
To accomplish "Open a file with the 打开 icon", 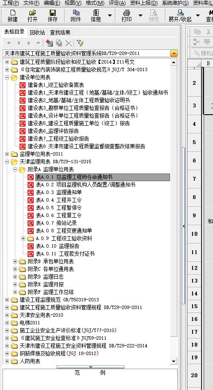I will coord(32,16).
